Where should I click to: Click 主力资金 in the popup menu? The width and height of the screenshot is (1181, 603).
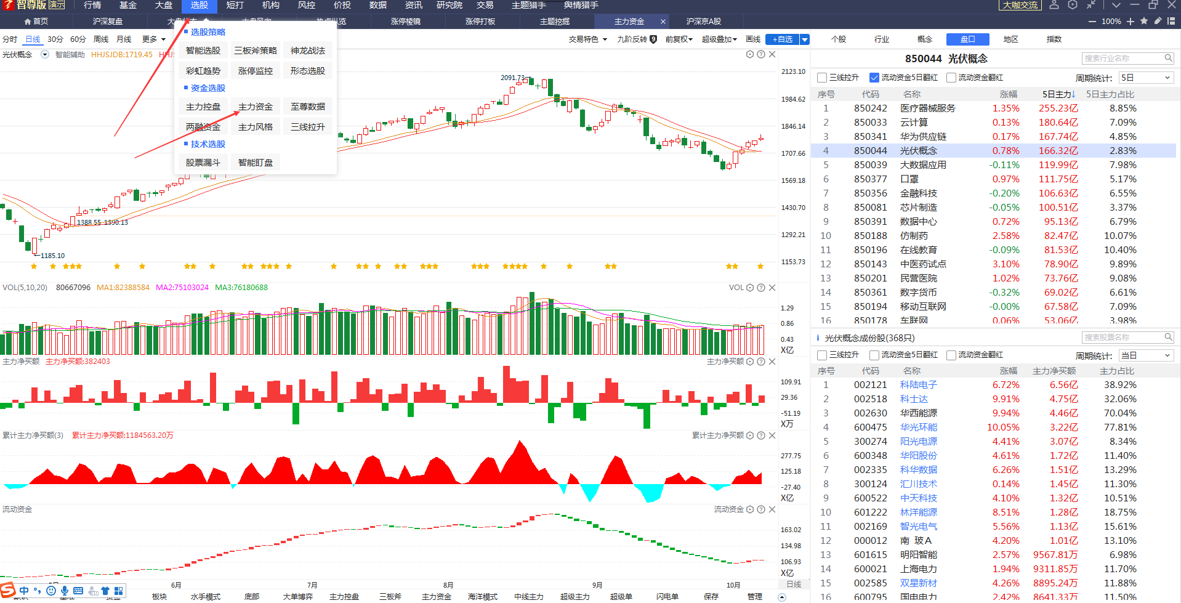click(256, 107)
